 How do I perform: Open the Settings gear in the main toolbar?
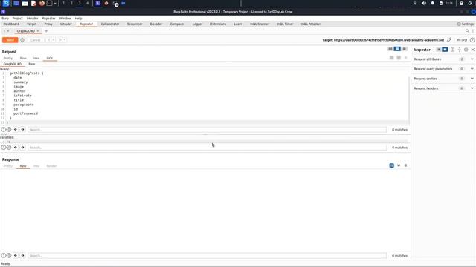pyautogui.click(x=459, y=24)
